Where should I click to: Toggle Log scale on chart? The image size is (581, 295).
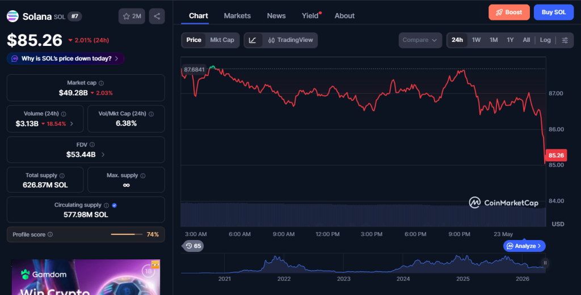545,40
